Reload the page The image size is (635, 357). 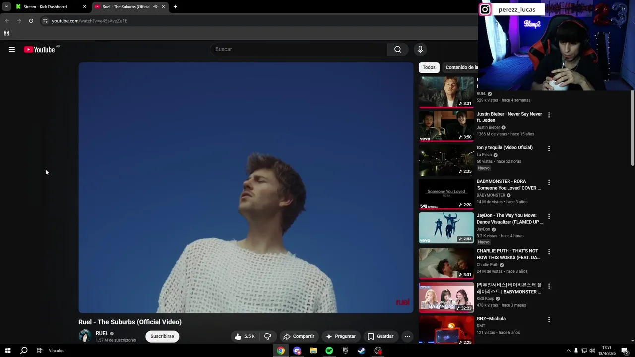coord(31,21)
